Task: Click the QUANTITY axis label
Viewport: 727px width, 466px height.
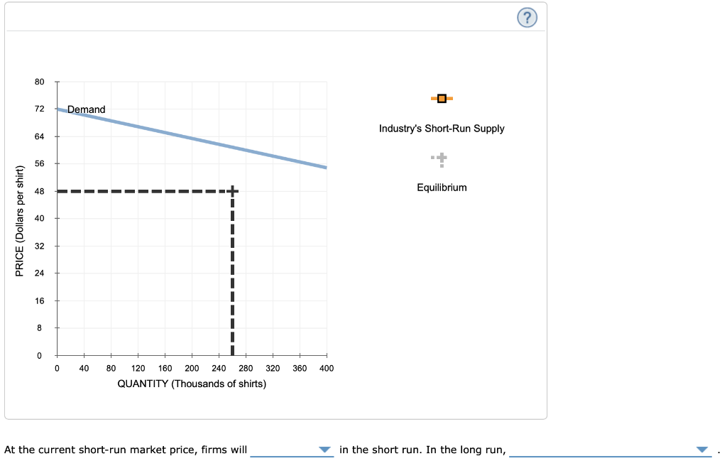Action: tap(192, 384)
